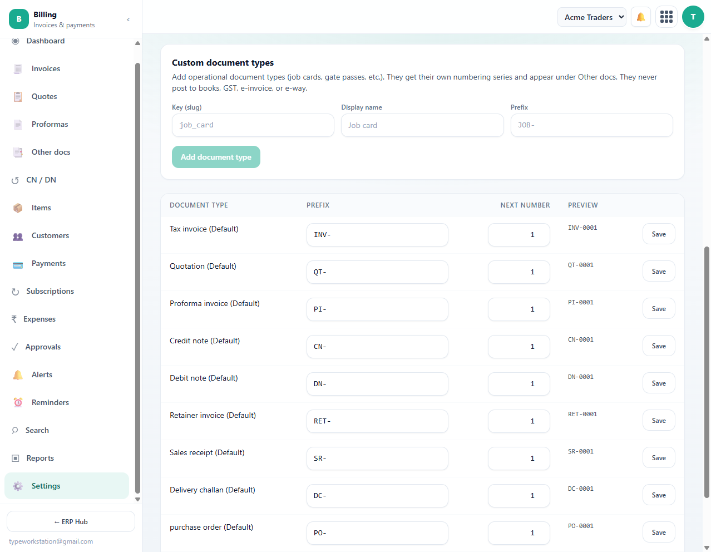Save the Tax invoice row
The width and height of the screenshot is (711, 552).
coord(659,234)
